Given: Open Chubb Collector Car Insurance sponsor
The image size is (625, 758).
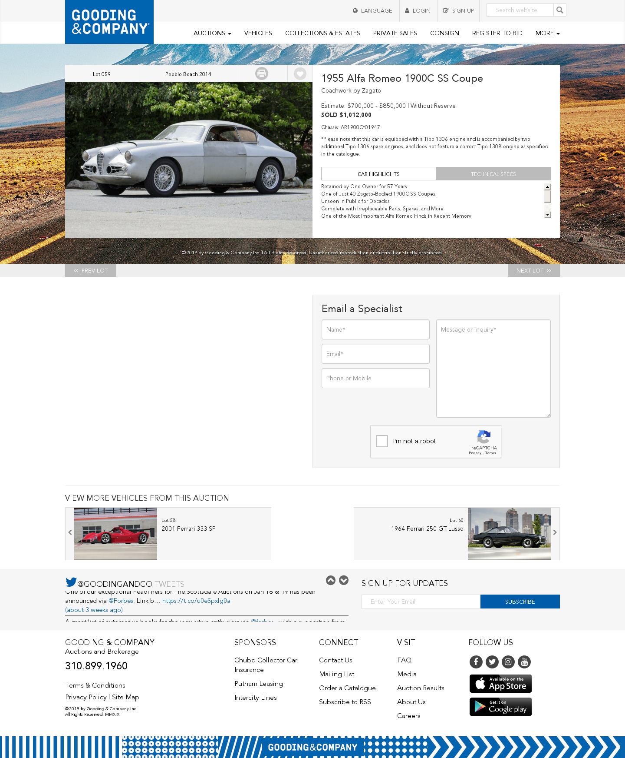Looking at the screenshot, I should pos(266,665).
